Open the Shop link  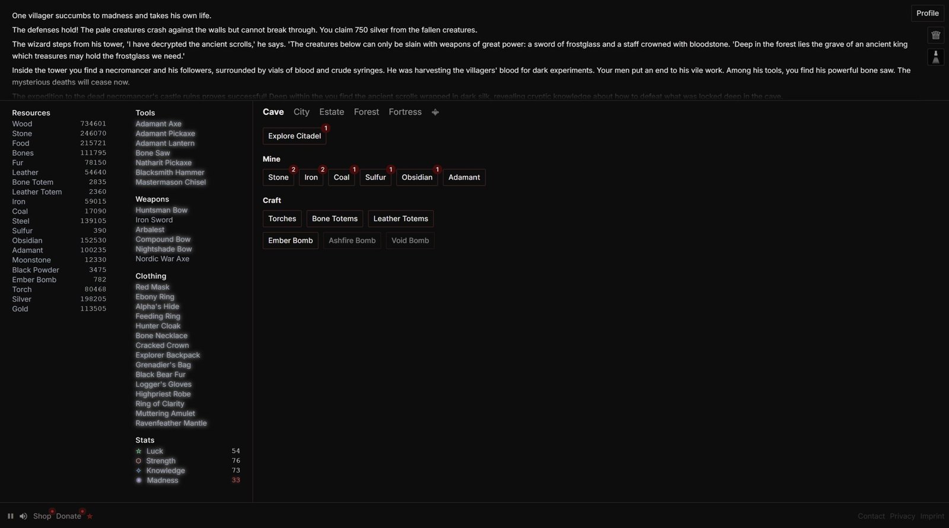42,516
